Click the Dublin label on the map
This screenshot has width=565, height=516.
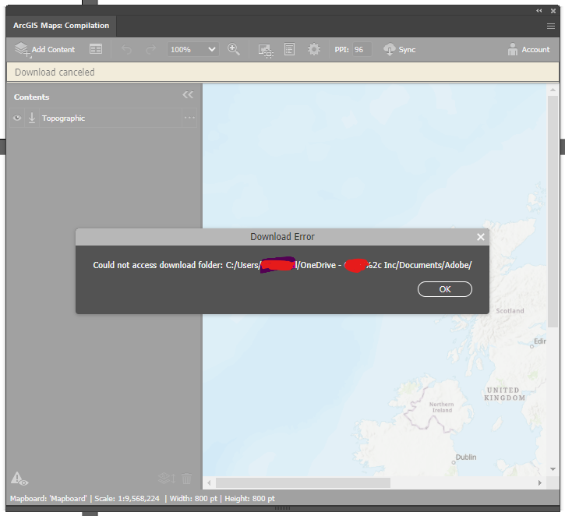466,458
